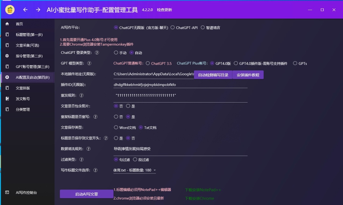Click help icon next to 数据清洗规则
Image resolution: width=343 pixels, height=205 pixels.
click(88, 149)
